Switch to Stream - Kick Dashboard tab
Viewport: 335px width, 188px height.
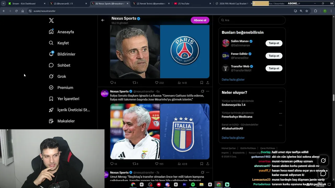27,4
